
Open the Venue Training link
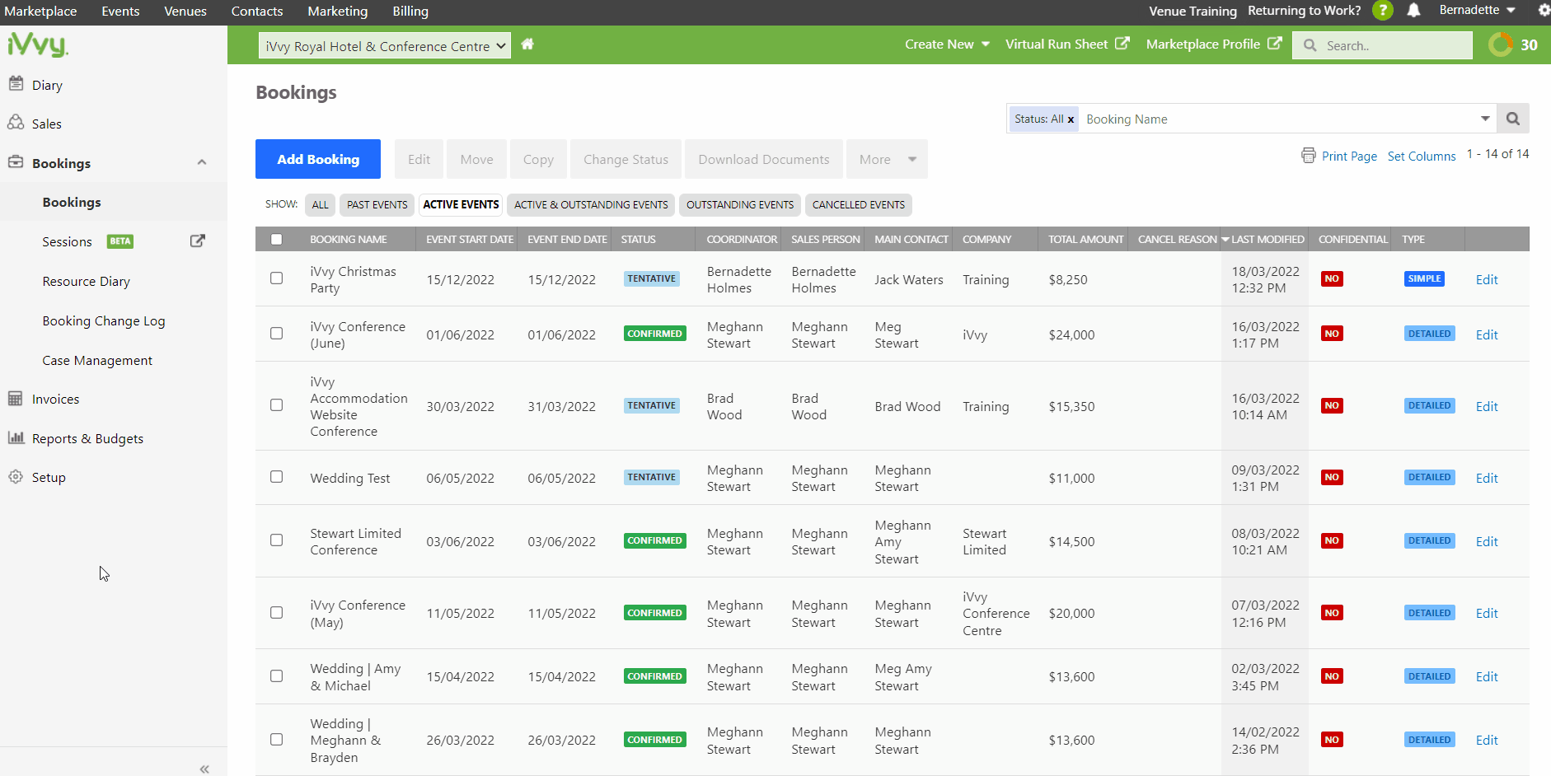(1193, 12)
